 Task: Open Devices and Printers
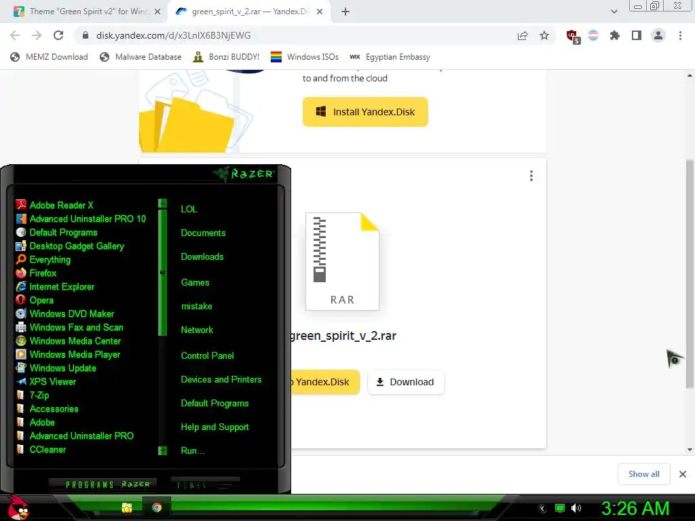click(x=221, y=380)
